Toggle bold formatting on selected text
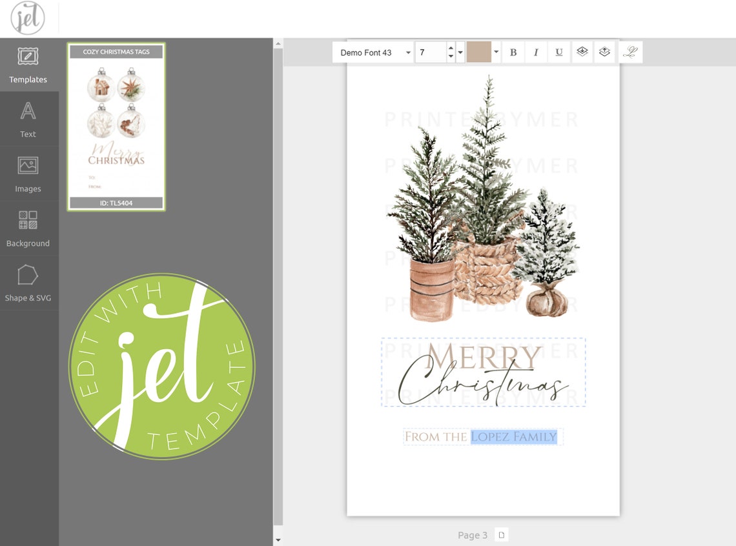 [x=513, y=52]
